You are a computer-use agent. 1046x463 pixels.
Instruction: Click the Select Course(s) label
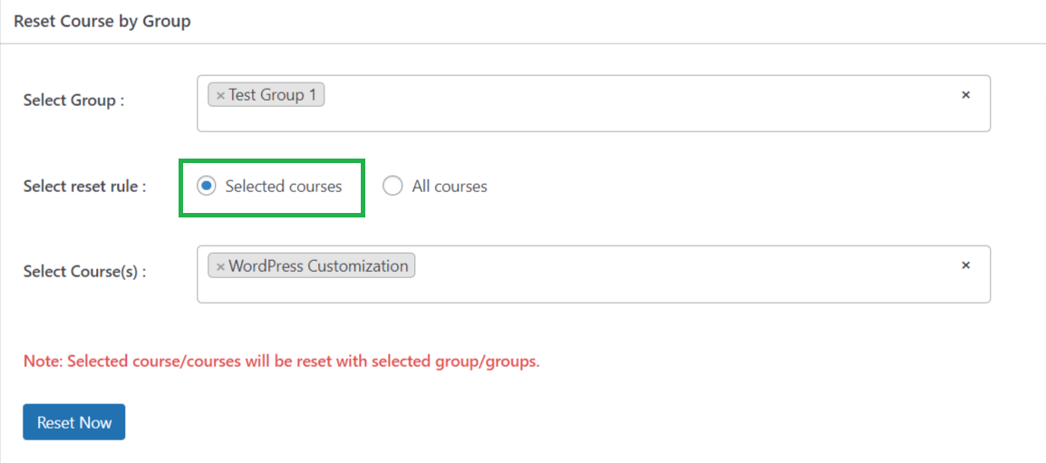(84, 272)
